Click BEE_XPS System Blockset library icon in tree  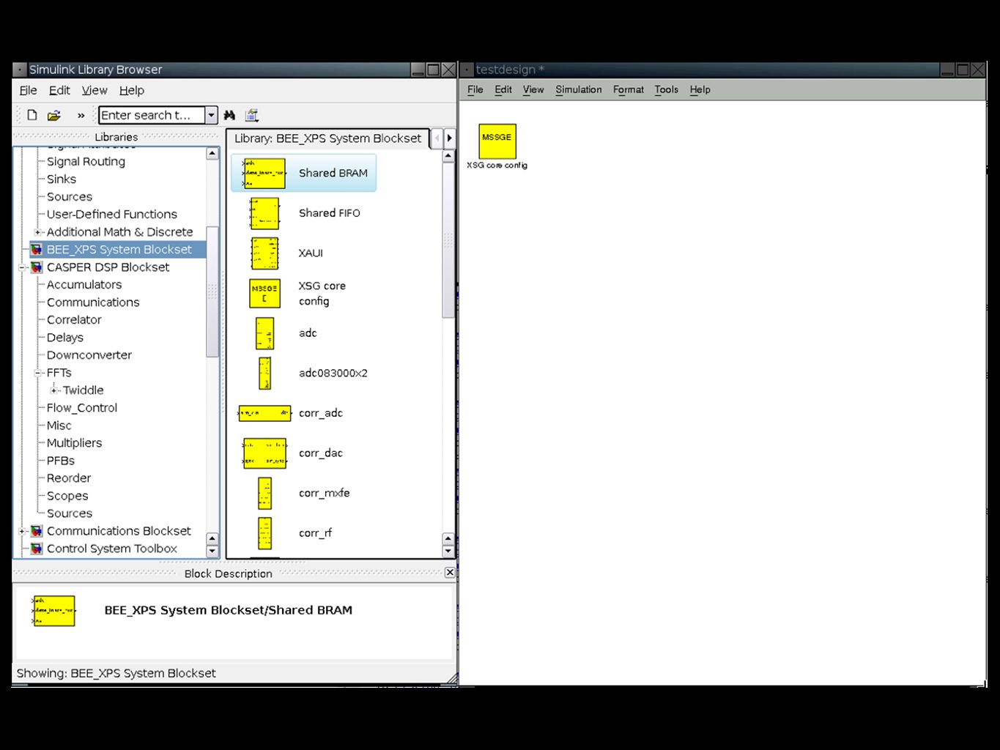36,250
